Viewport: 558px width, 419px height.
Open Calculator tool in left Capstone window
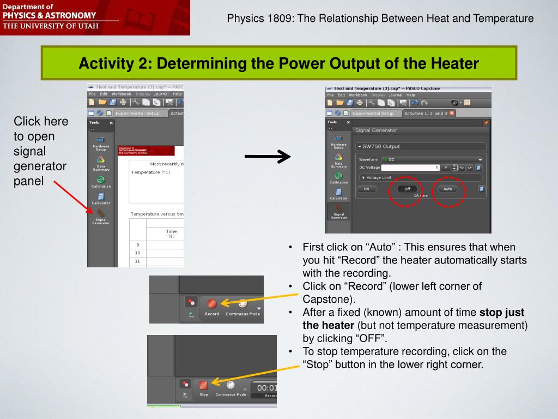click(101, 199)
